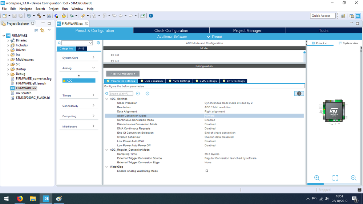
Task: Click the gear icon beside the category search
Action: [x=98, y=43]
